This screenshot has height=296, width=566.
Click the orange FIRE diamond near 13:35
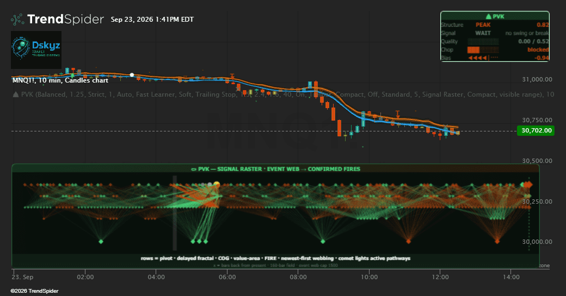[x=497, y=241]
